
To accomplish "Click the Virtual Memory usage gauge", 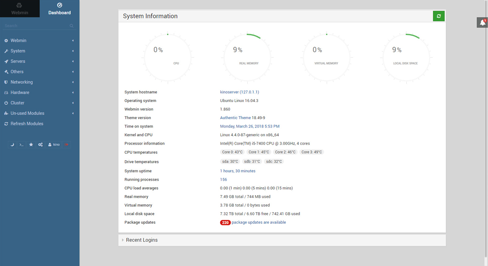I will coord(327,57).
